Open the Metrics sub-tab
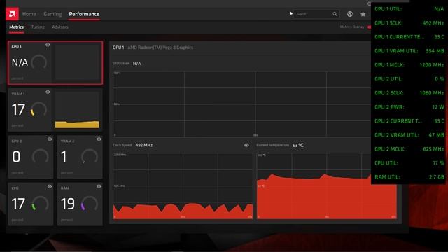 tap(17, 27)
